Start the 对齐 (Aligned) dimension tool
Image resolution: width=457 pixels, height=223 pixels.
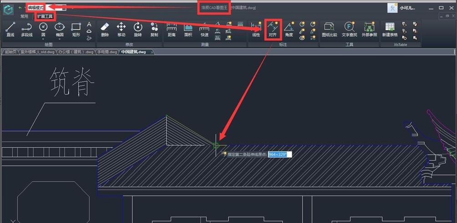pyautogui.click(x=273, y=29)
